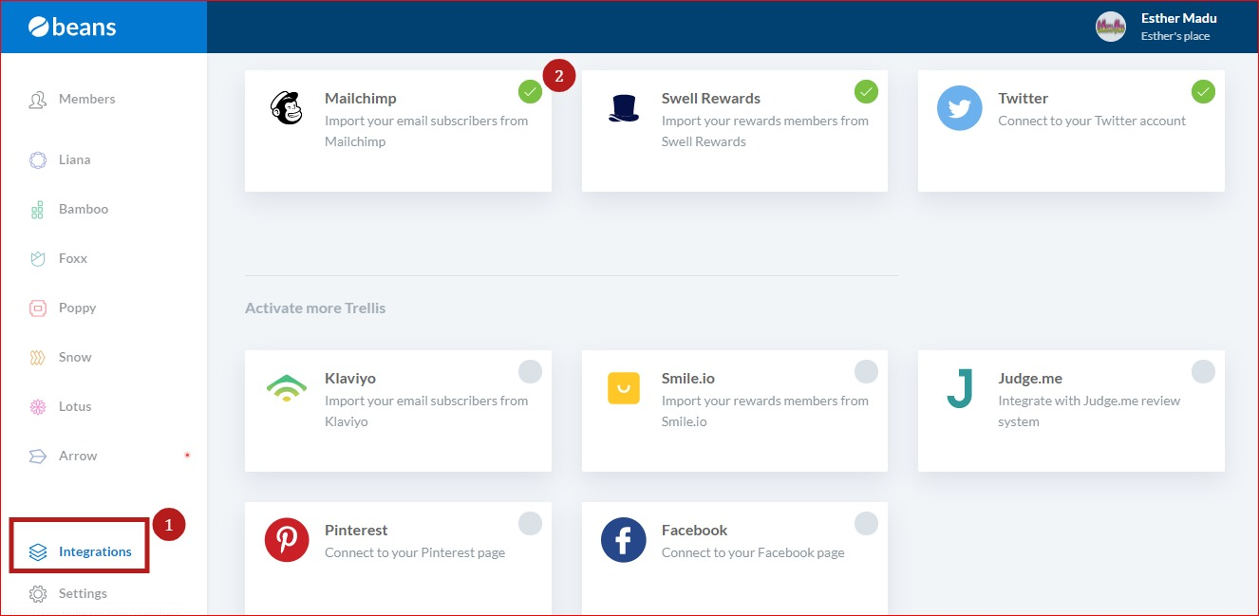Open the Klaviyo card title

point(350,378)
